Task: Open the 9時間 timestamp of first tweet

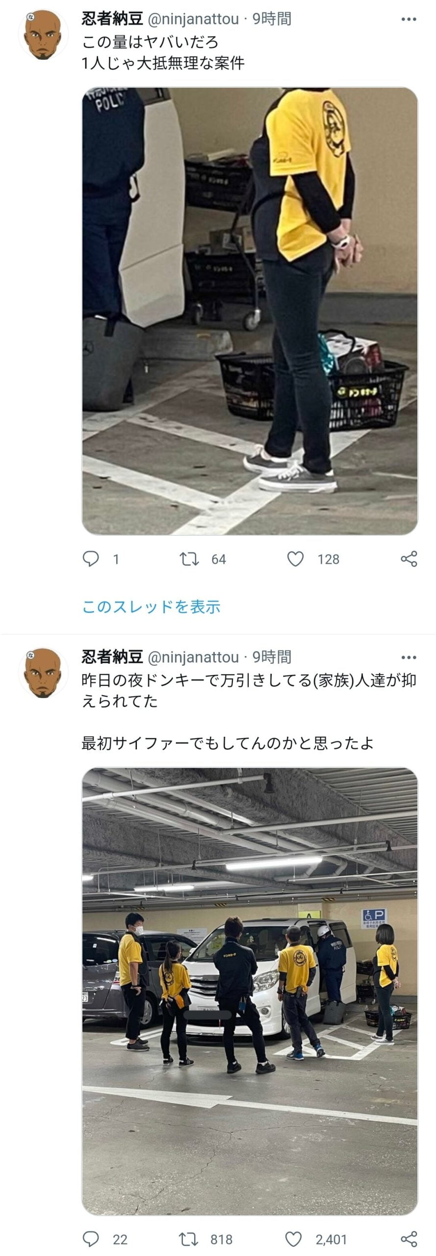Action: coord(272,19)
